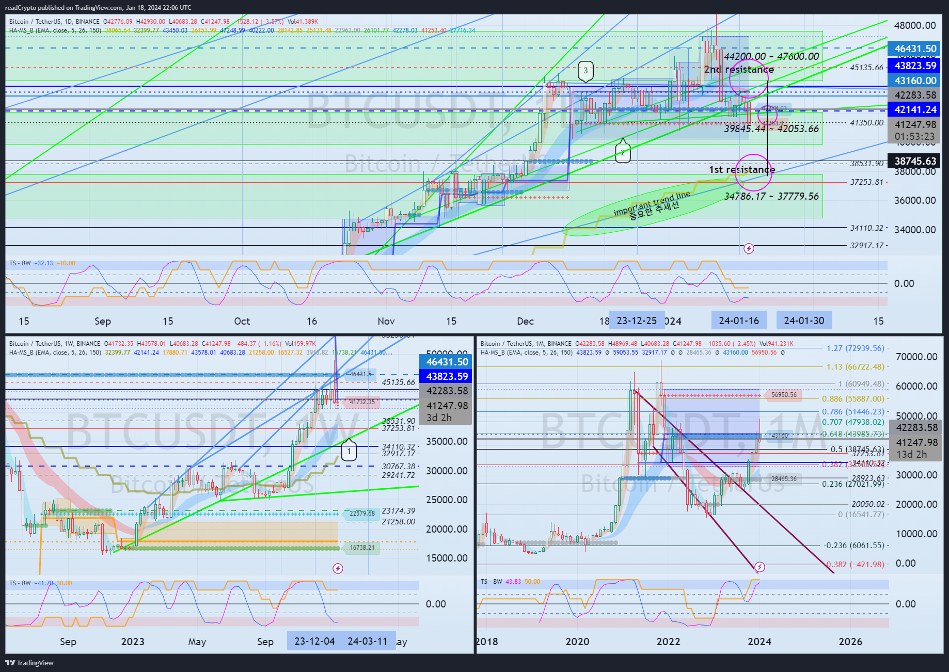Select the '2nd resistance' annotation
This screenshot has height=672, width=949.
pos(739,69)
